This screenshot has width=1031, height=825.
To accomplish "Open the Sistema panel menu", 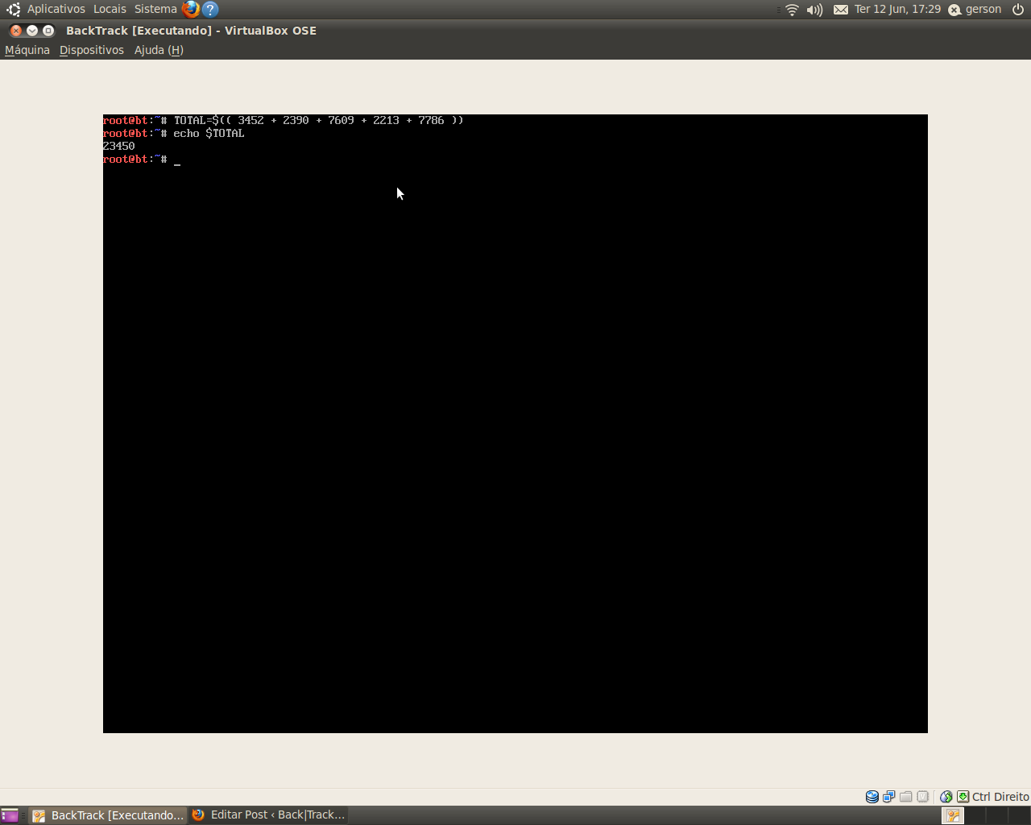I will [x=155, y=9].
